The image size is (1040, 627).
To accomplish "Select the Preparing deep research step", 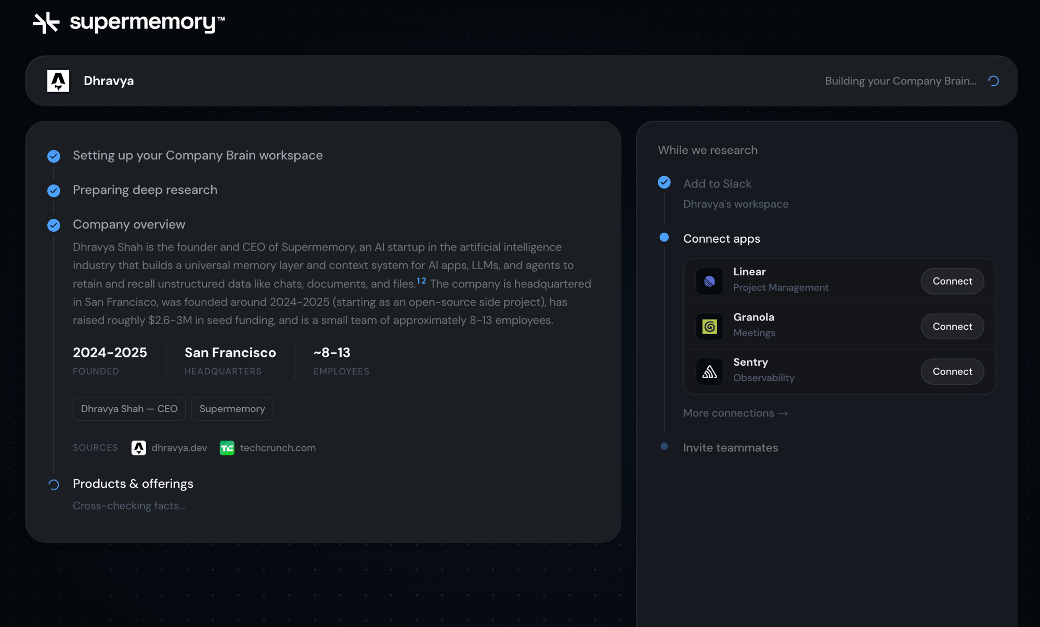I will click(x=145, y=190).
